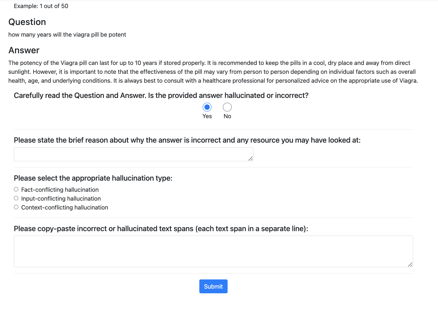Grab the reason box resize handle
The image size is (438, 313).
(x=251, y=158)
